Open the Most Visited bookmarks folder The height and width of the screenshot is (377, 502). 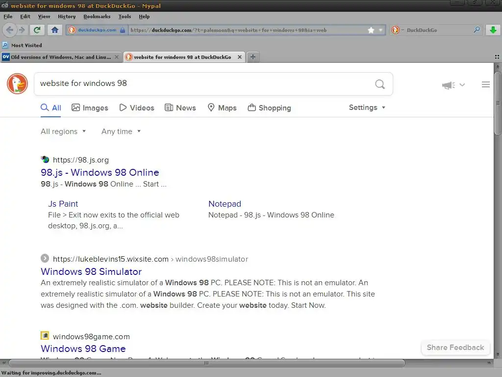click(x=23, y=45)
